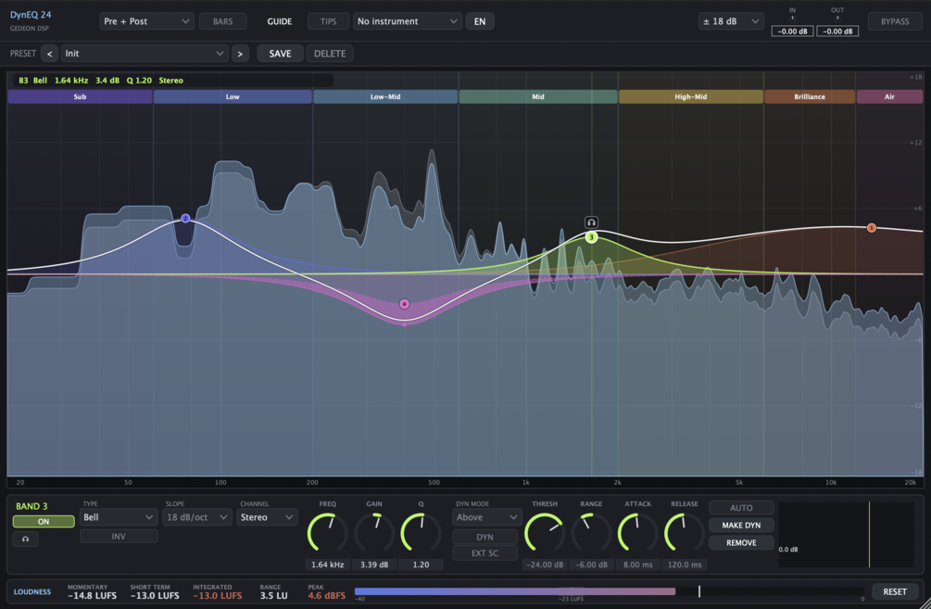Go to previous preset with left arrow
Screen dimensions: 931x609
(x=49, y=54)
